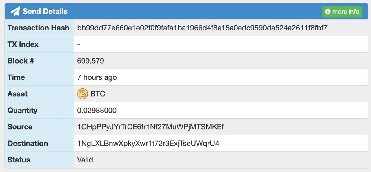This screenshot has width=371, height=172.
Task: Click the Bitcoin coin icon
Action: point(82,94)
